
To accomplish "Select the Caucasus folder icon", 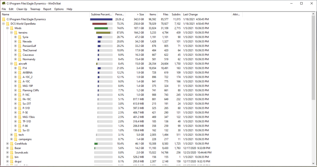I will coord(20,55).
